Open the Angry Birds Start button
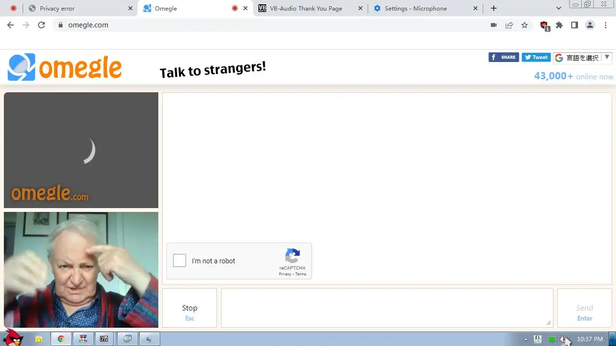 click(x=13, y=338)
